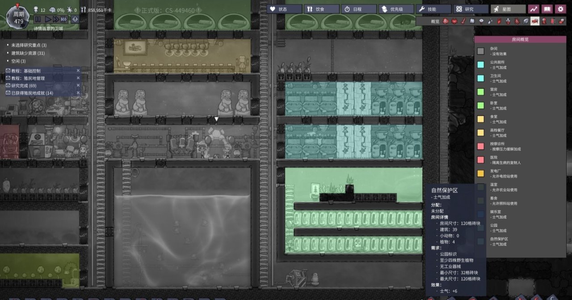Click the 发电厂 orange color swatch

click(x=480, y=173)
